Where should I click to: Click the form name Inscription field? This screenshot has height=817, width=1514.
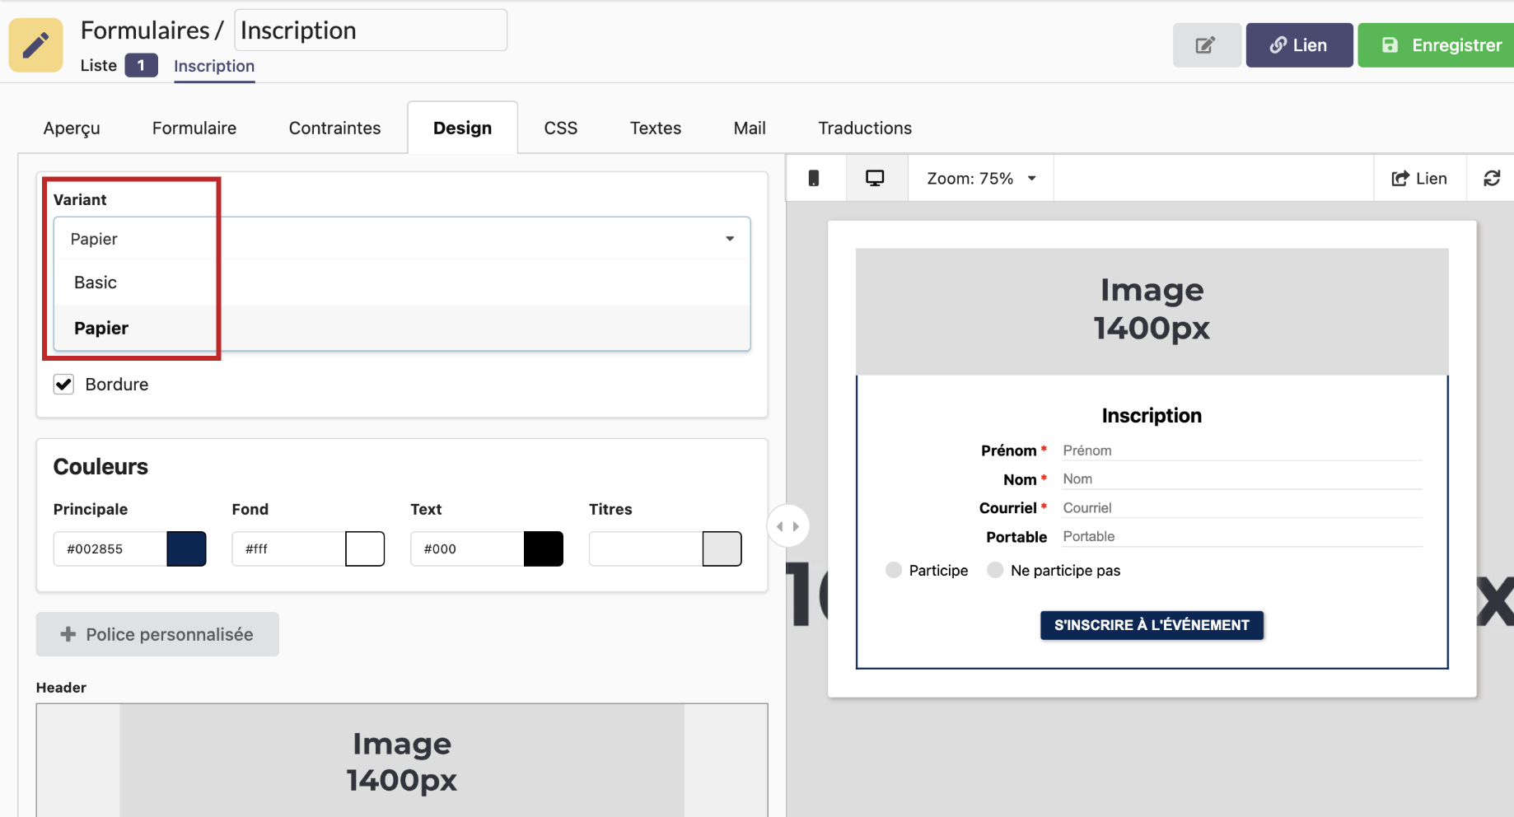point(371,31)
